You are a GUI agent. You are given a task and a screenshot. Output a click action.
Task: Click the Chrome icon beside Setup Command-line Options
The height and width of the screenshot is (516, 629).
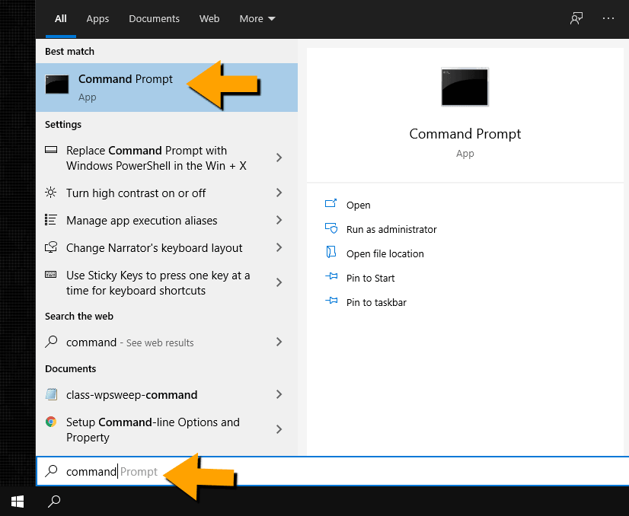[51, 422]
